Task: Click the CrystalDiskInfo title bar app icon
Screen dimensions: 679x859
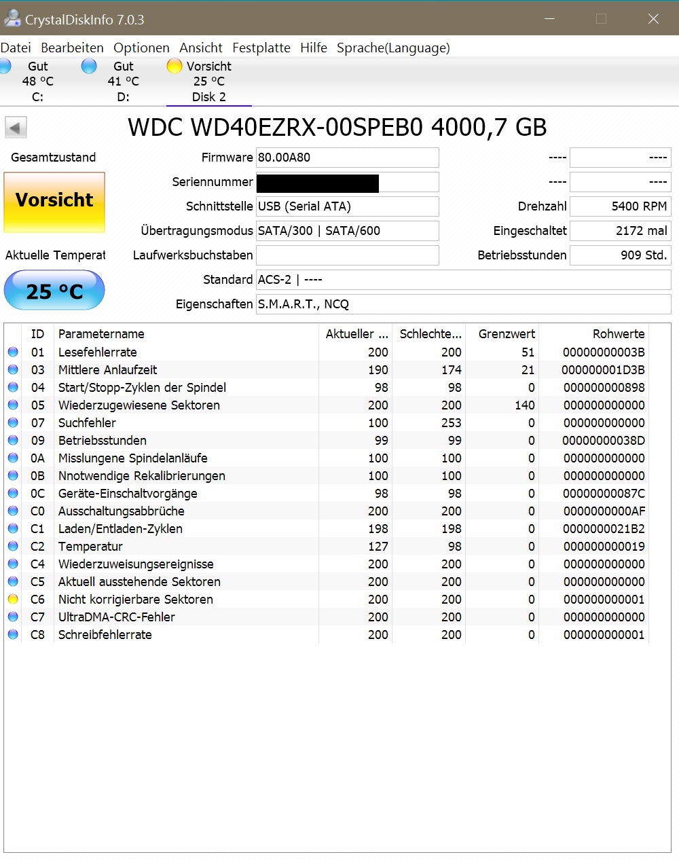Action: [12, 19]
